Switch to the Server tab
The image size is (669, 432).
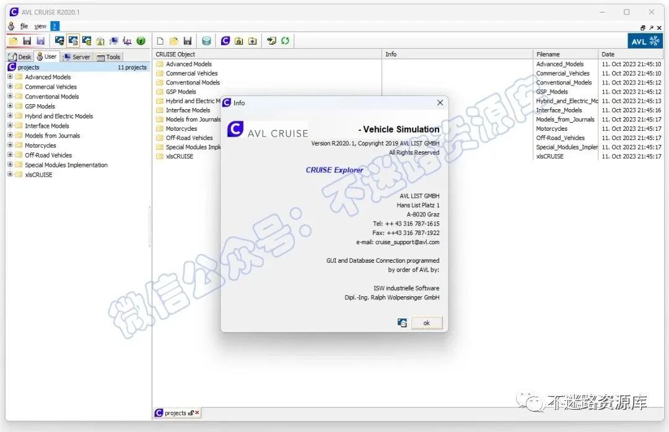(x=77, y=57)
